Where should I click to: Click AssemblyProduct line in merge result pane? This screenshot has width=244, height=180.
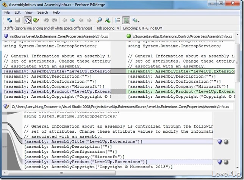pyautogui.click(x=118, y=162)
